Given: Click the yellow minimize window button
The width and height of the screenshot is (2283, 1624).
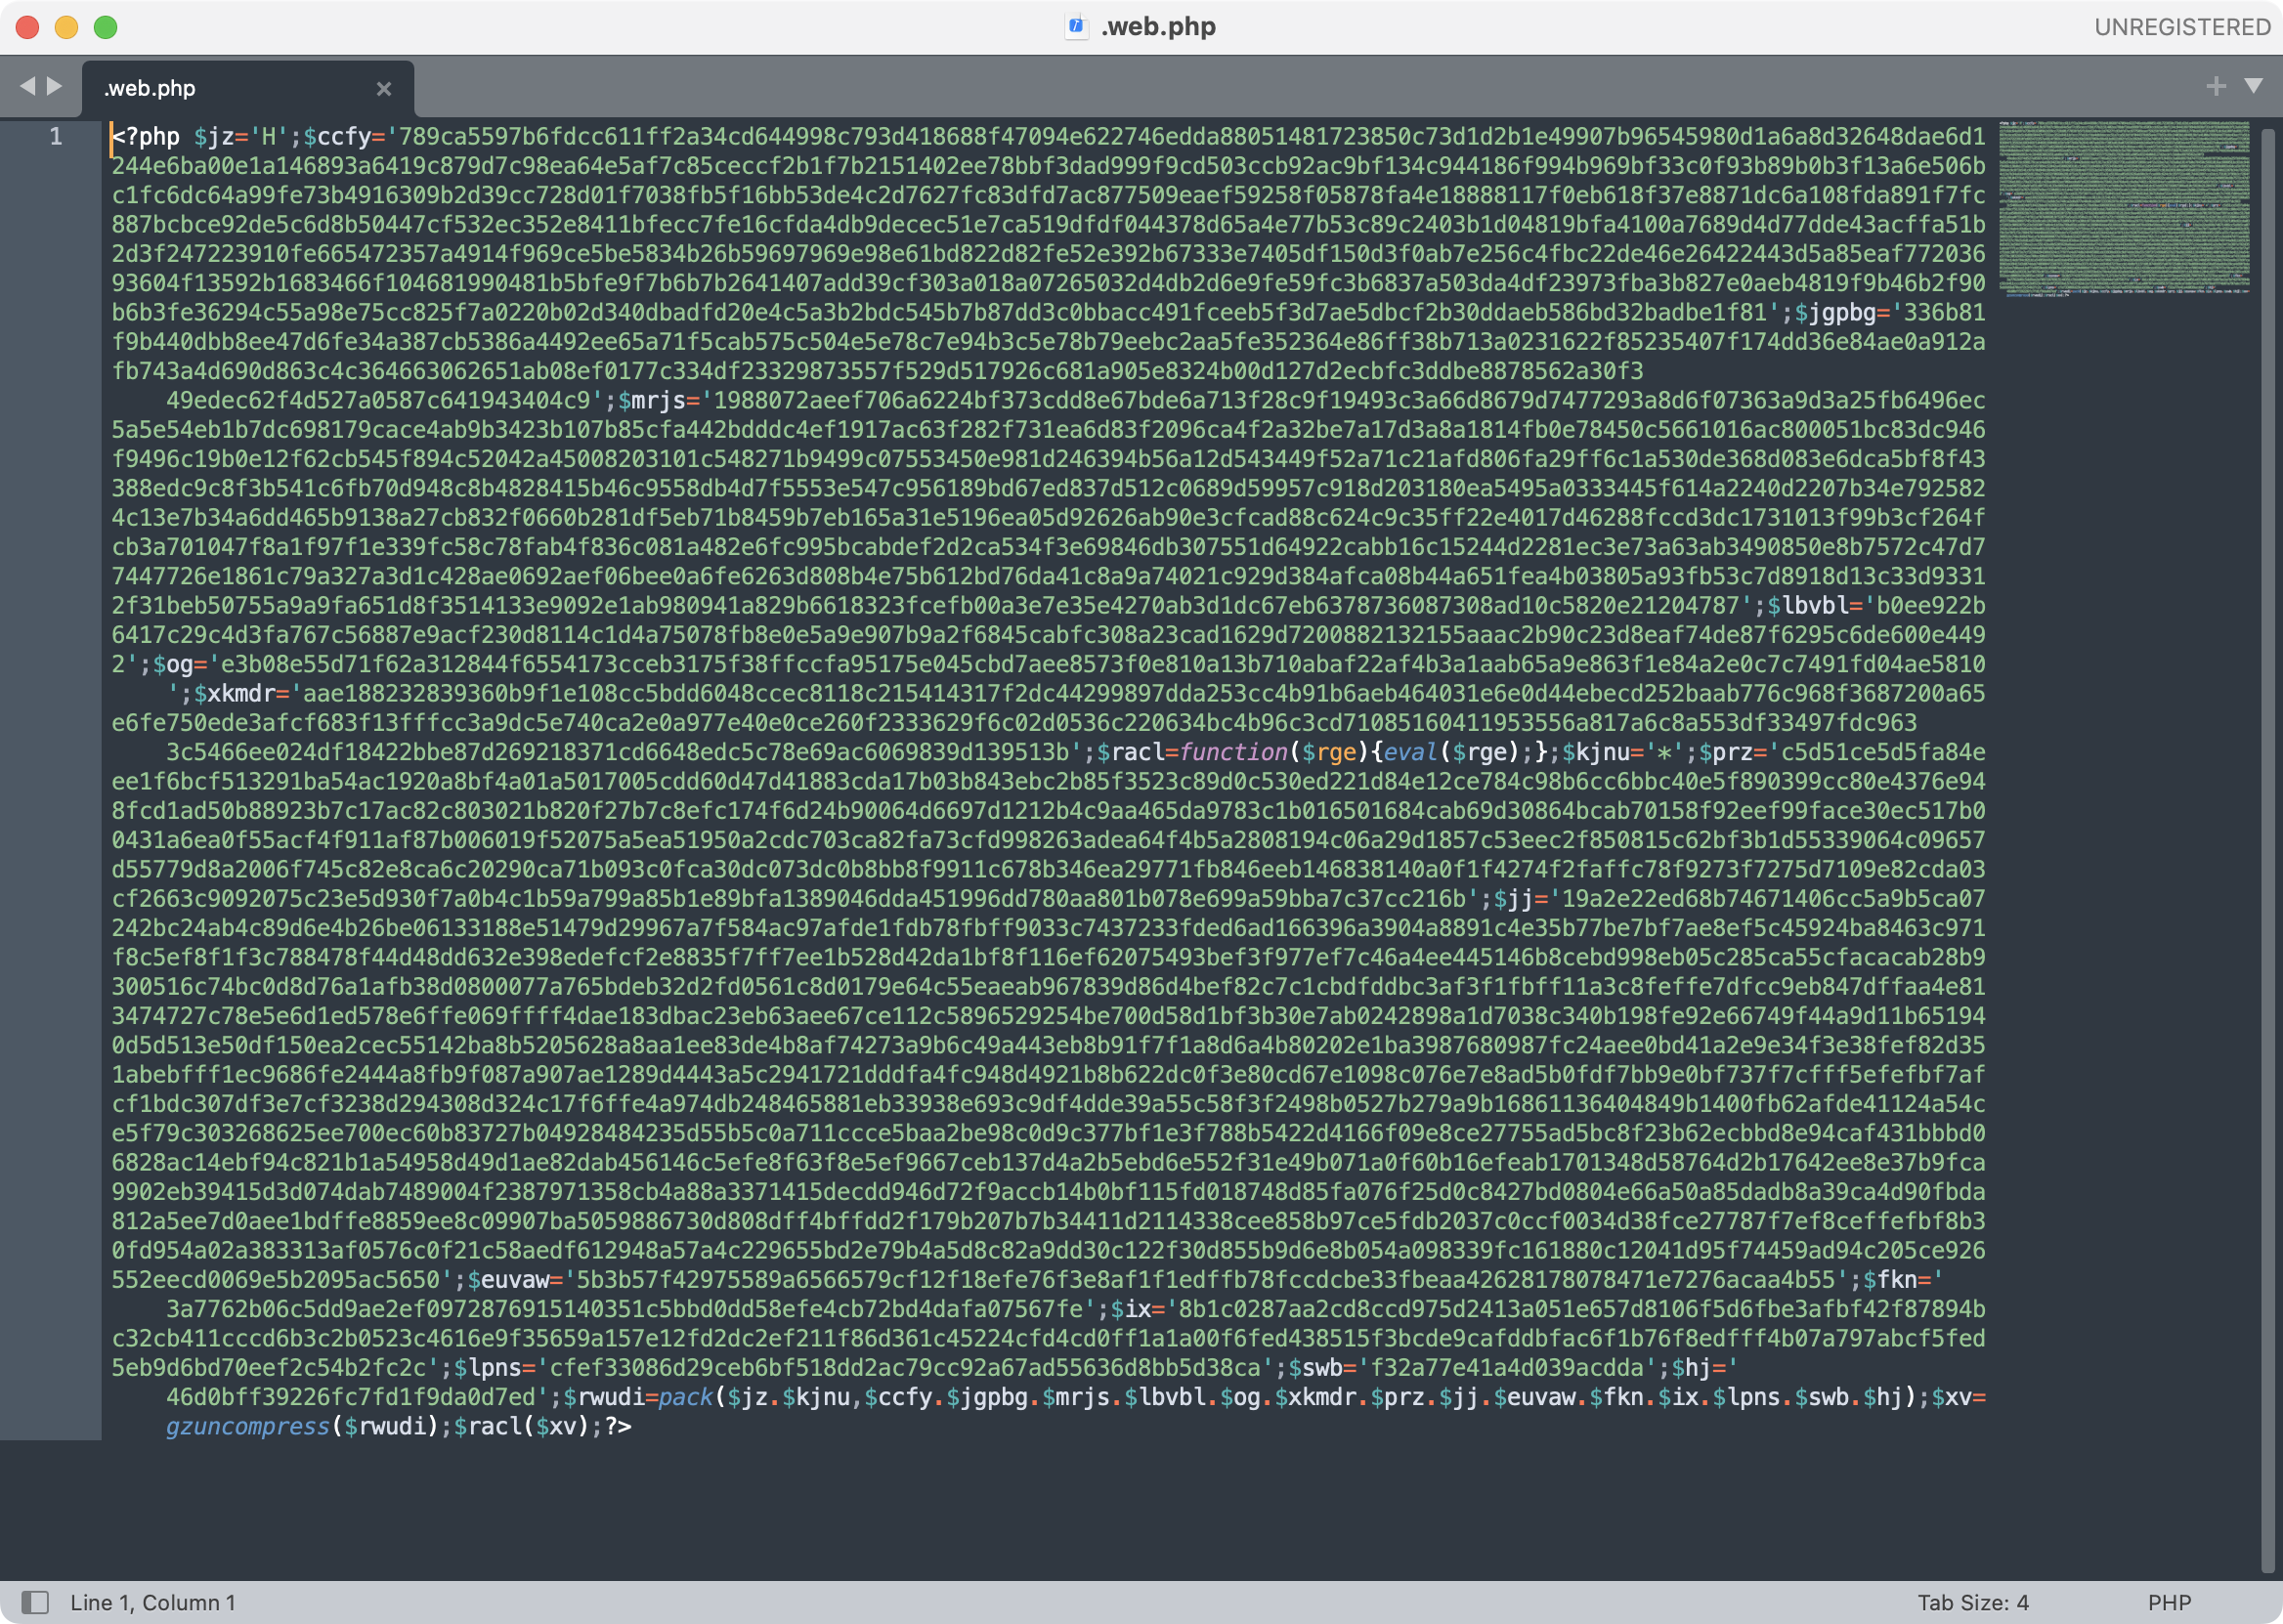Looking at the screenshot, I should coord(67,27).
